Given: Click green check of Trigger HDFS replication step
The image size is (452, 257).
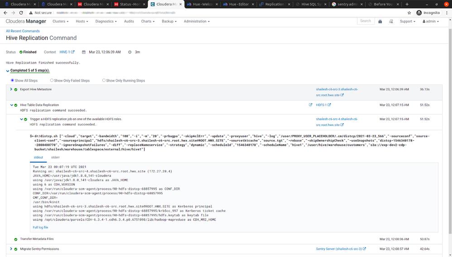Looking at the screenshot, I should pyautogui.click(x=25, y=119).
